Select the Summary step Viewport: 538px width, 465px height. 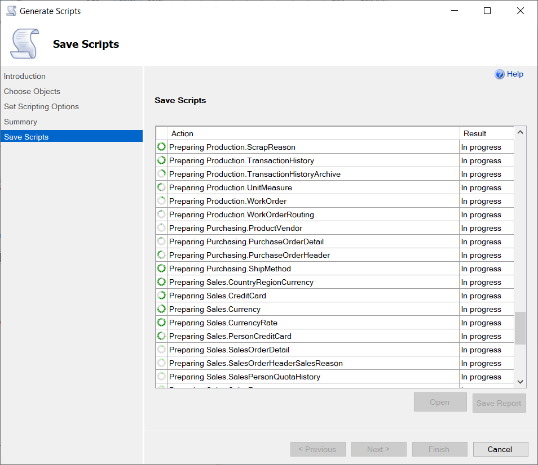(20, 122)
